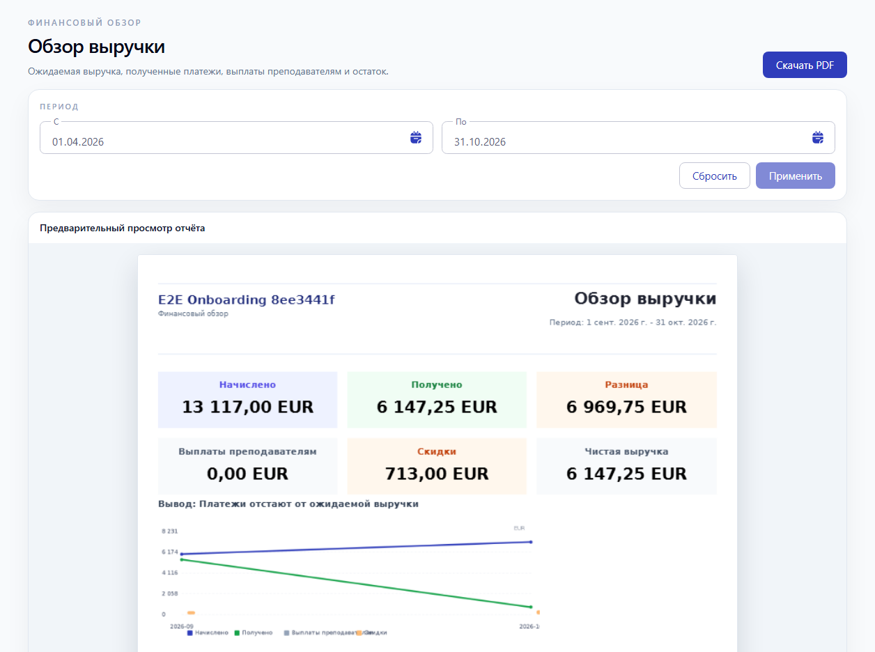The height and width of the screenshot is (652, 875).
Task: Open the calendar picker for the С date
Action: click(x=416, y=137)
